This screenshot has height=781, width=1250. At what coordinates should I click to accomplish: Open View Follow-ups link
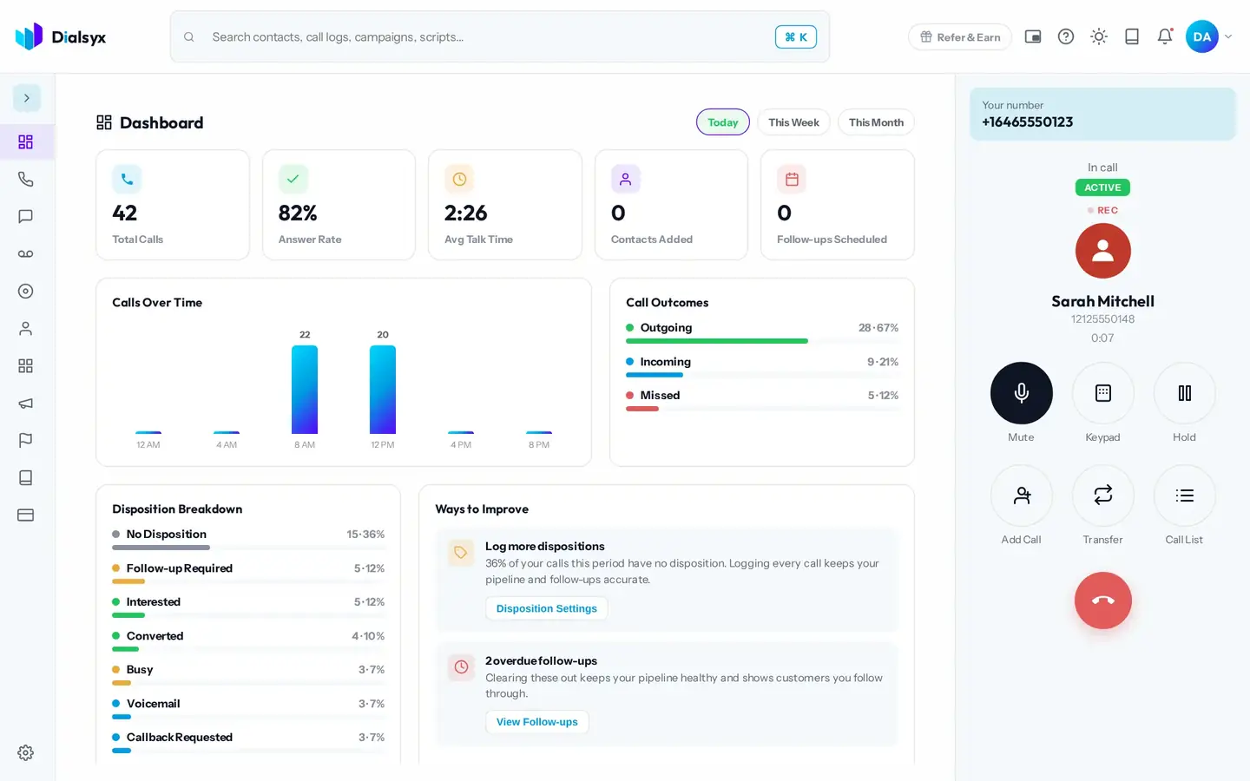(x=537, y=722)
